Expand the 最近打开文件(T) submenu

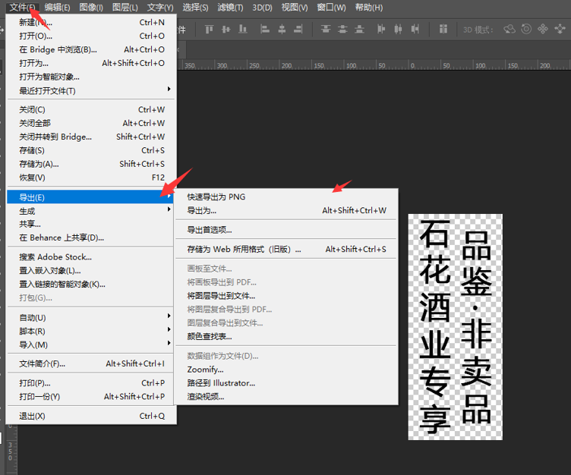[x=91, y=90]
